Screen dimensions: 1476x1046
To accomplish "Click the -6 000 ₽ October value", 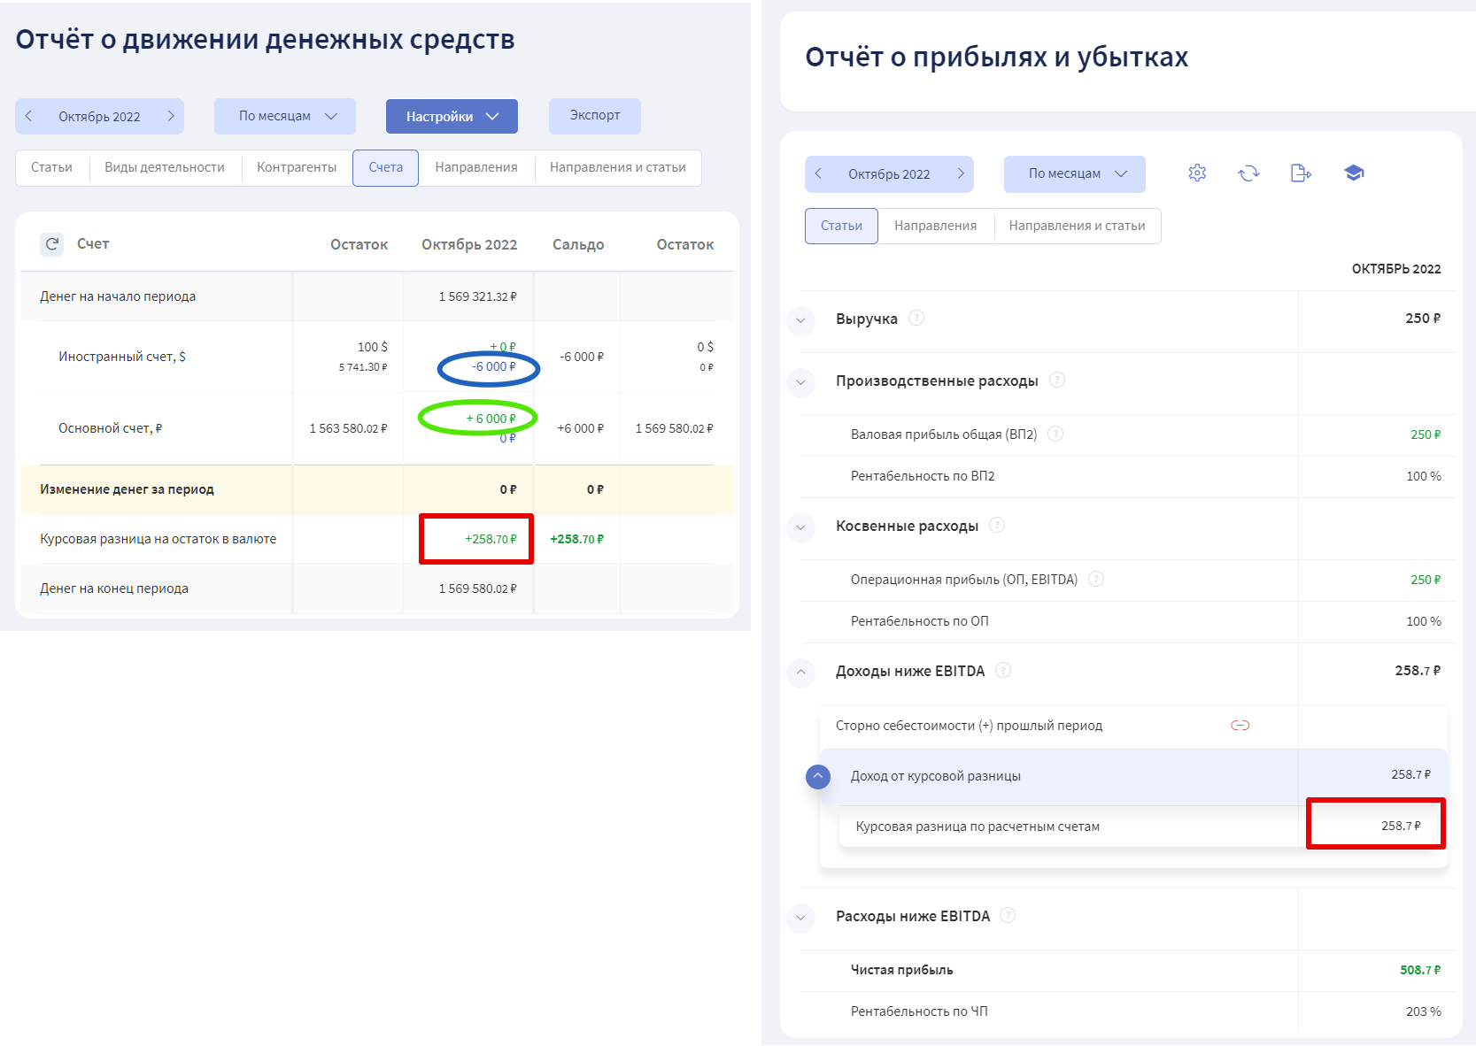I will (x=494, y=366).
